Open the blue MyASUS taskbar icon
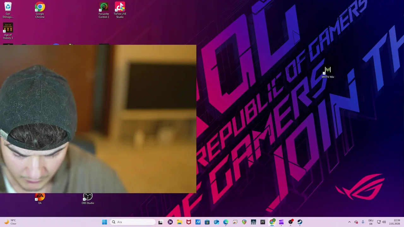The image size is (404, 227). 198,222
